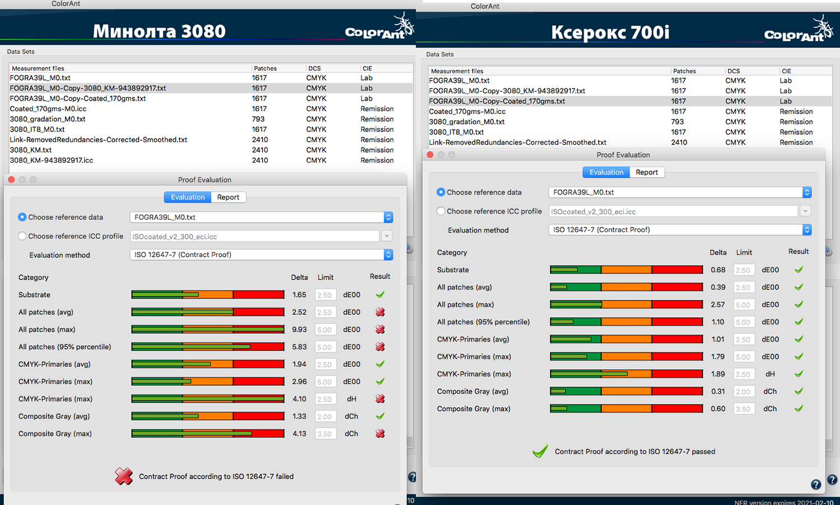Screen dimensions: 840x505
Task: Click All patches (max) check in Xerox window
Action: (799, 304)
